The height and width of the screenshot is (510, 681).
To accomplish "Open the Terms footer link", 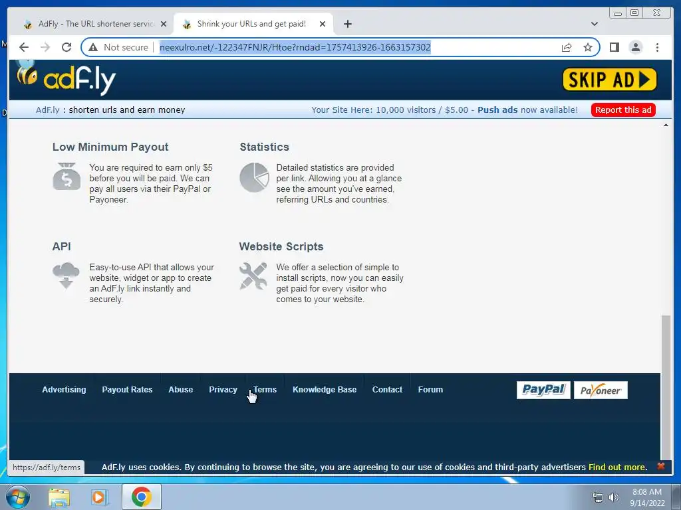I will [x=265, y=389].
